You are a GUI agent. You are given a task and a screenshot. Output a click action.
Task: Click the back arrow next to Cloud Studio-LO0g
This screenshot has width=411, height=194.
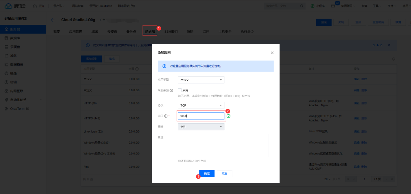52,20
